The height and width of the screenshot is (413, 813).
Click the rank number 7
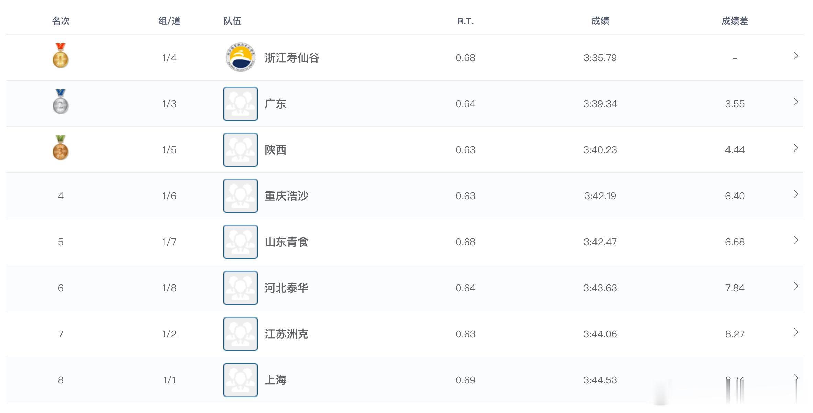point(61,334)
